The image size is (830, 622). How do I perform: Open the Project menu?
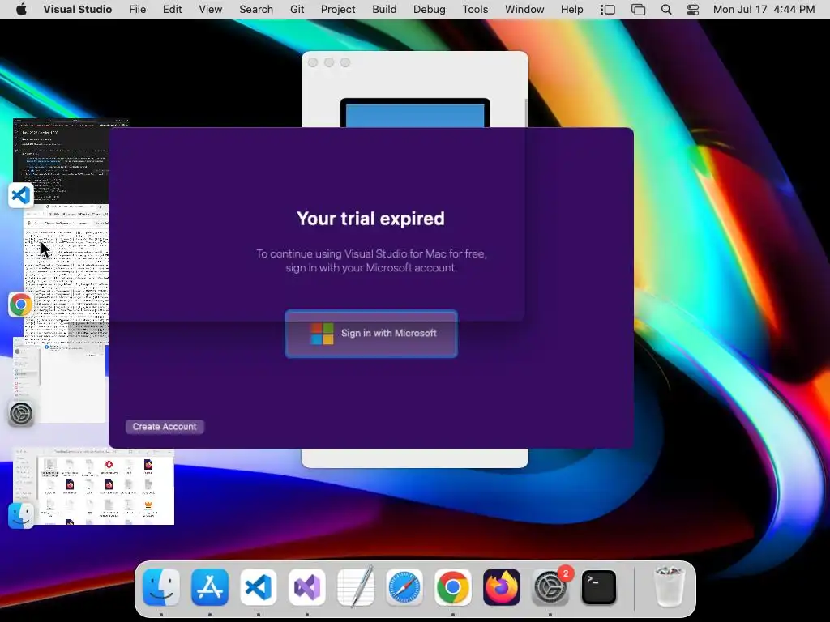coord(338,10)
